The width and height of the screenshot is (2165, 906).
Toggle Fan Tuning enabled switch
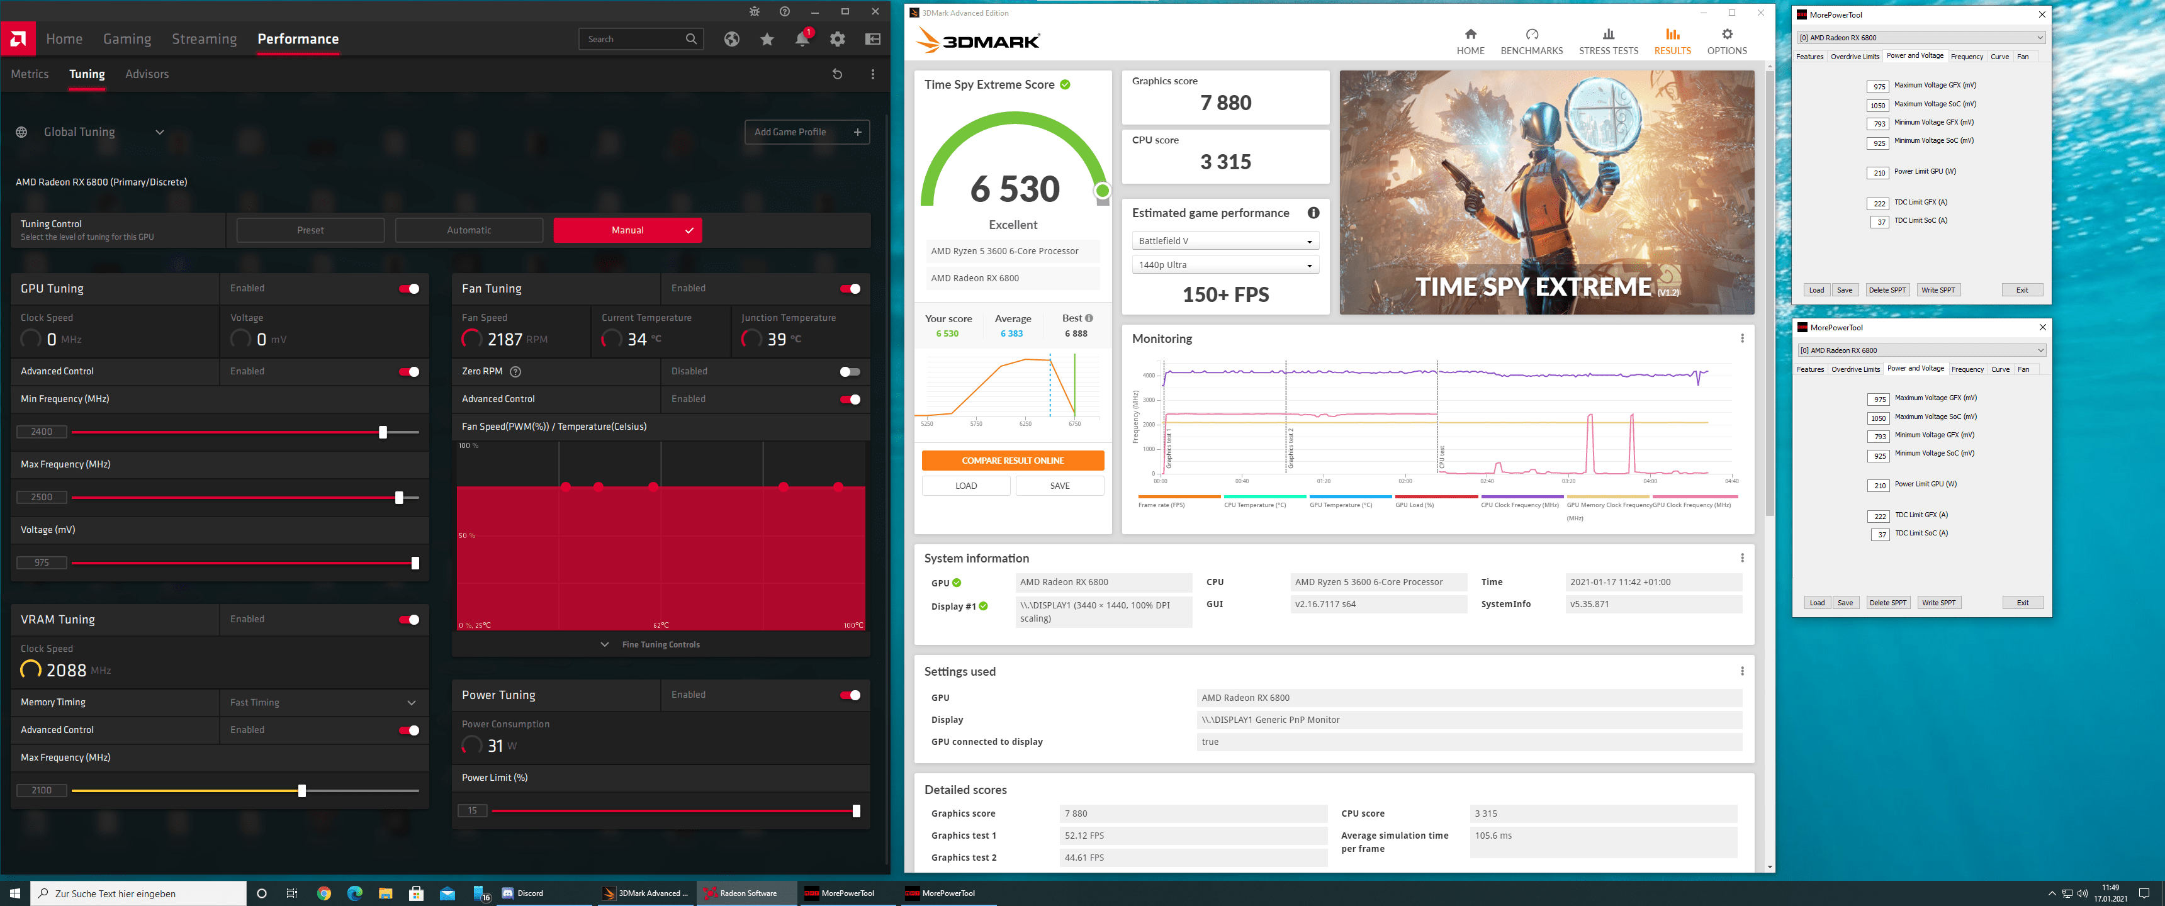850,288
